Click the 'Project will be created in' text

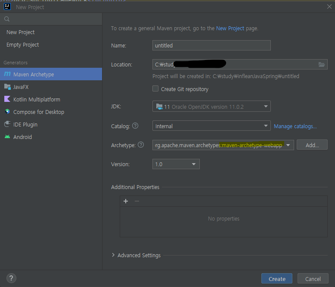pyautogui.click(x=226, y=76)
